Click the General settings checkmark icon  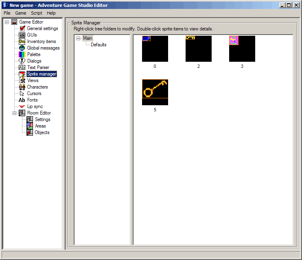(22, 28)
